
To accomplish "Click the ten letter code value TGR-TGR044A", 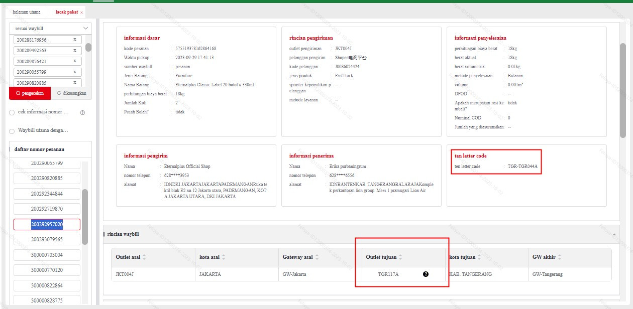I will [x=523, y=166].
